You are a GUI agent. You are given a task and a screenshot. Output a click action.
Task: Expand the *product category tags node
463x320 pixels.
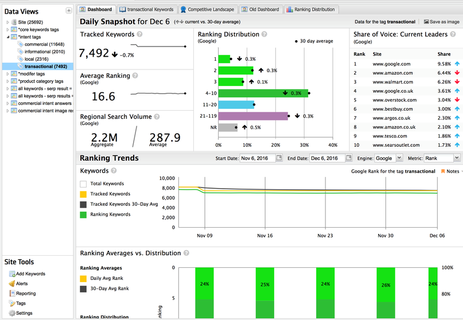[7, 81]
